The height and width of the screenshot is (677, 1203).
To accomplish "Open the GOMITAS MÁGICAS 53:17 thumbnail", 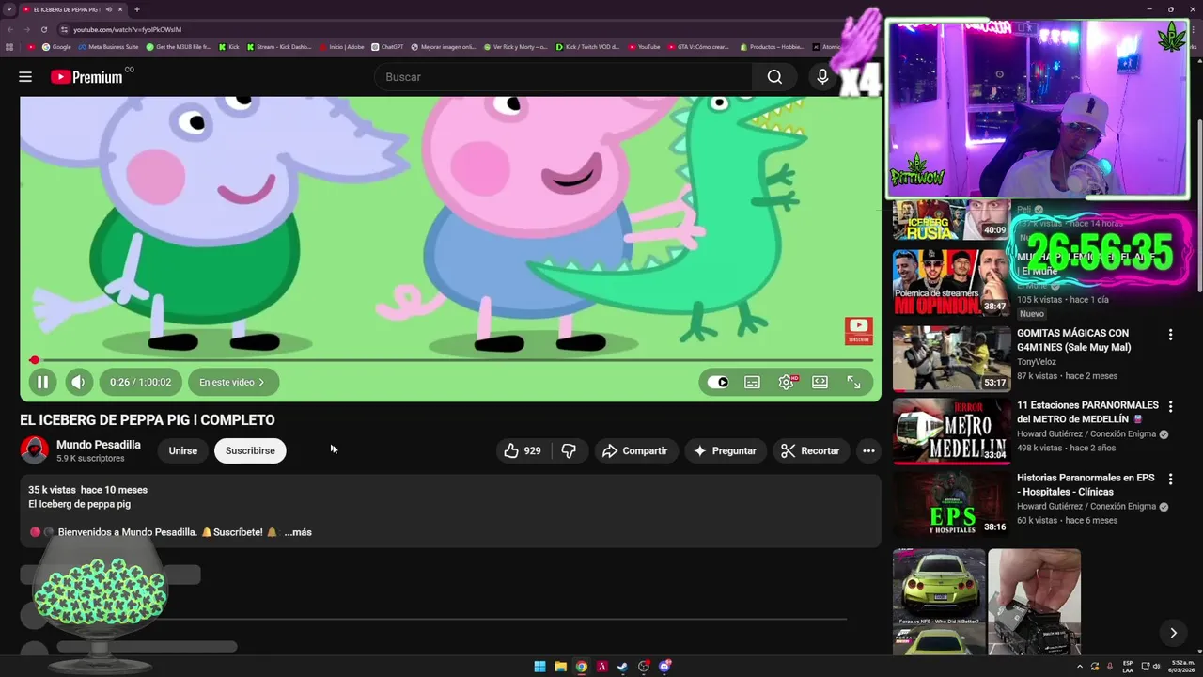I will pos(951,358).
